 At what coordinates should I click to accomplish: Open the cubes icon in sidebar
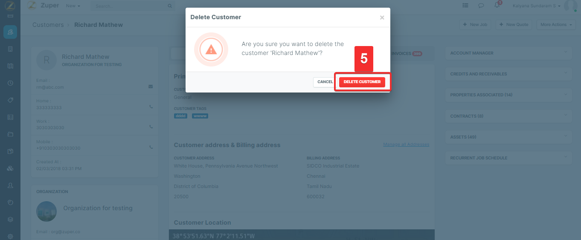pyautogui.click(x=10, y=168)
